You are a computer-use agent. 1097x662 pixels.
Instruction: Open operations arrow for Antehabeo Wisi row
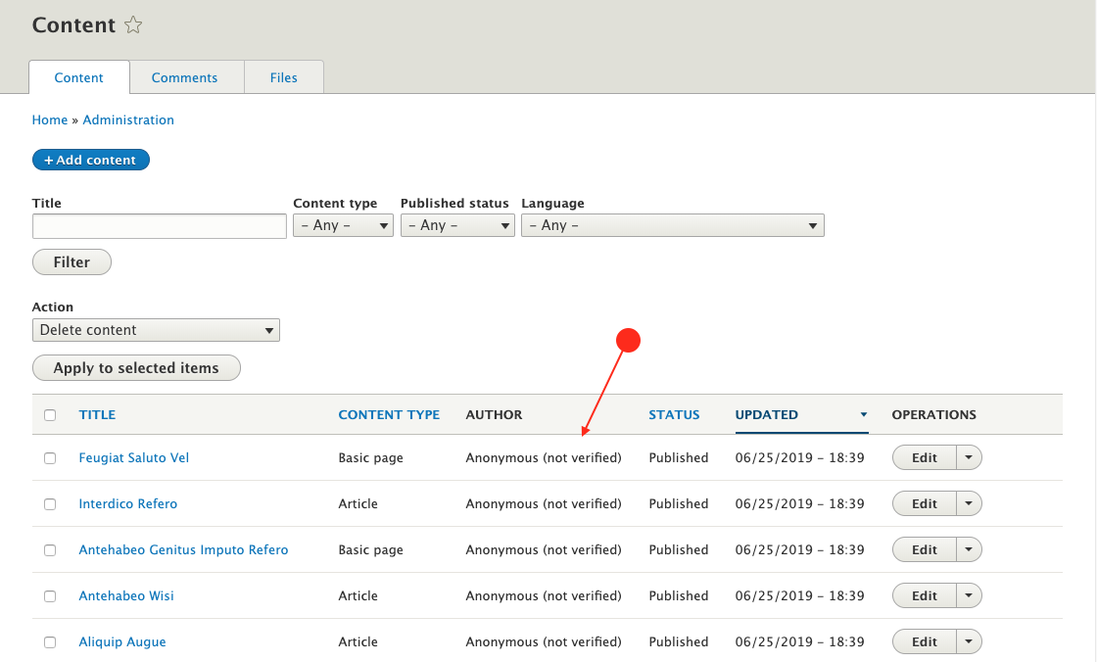tap(968, 595)
